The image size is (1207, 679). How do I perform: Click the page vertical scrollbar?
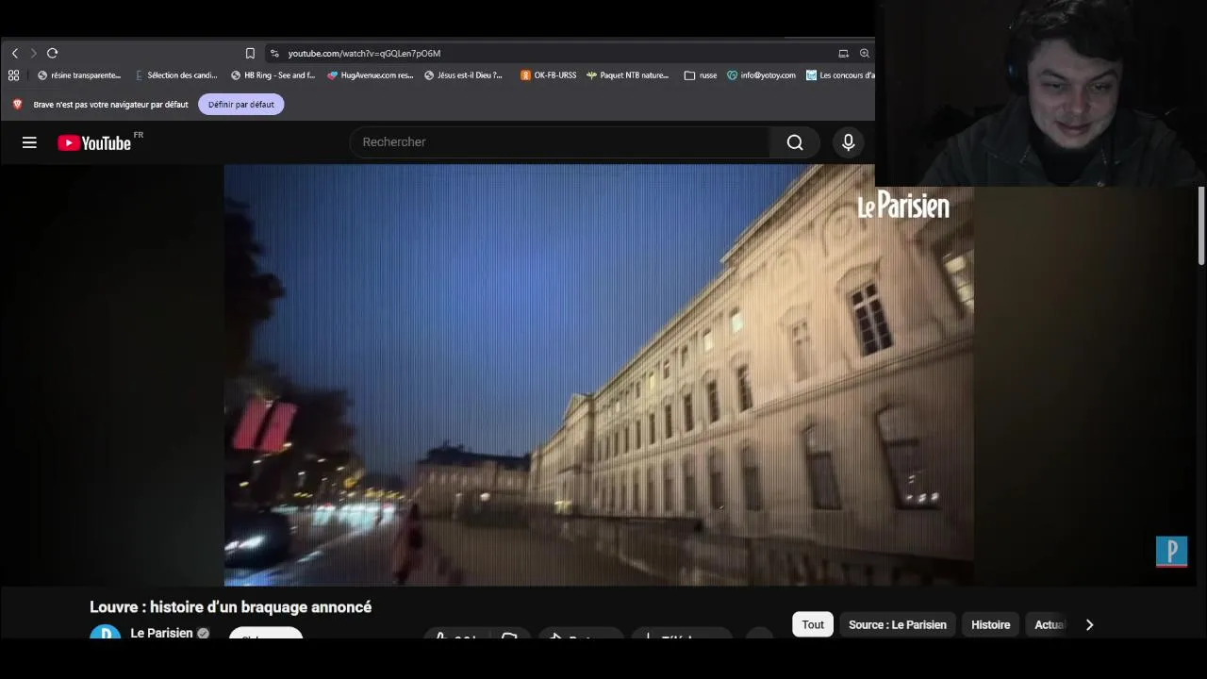pos(1201,226)
